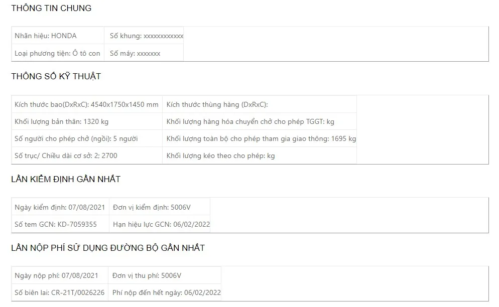The image size is (499, 307).
Task: Select the Kích thước bao dimensions cell
Action: point(85,104)
